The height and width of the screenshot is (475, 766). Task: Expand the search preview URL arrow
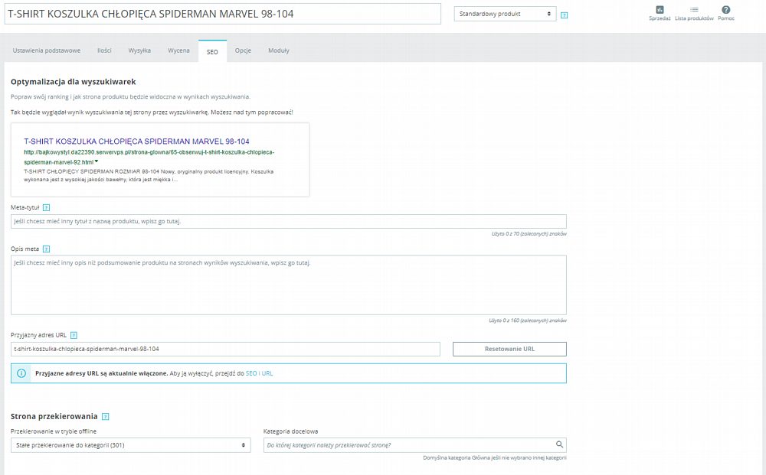[x=97, y=161]
